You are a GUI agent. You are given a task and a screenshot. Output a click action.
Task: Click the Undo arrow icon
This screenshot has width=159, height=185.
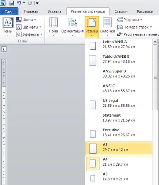pyautogui.click(x=19, y=3)
